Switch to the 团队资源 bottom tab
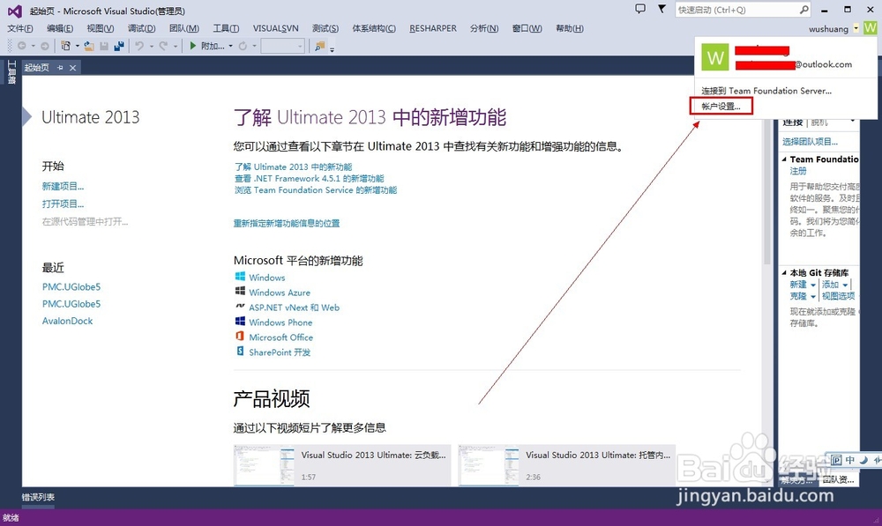The width and height of the screenshot is (882, 526). coord(838,479)
